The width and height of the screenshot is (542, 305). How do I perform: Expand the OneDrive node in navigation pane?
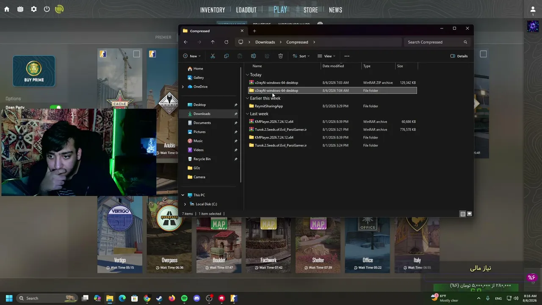coord(183,87)
